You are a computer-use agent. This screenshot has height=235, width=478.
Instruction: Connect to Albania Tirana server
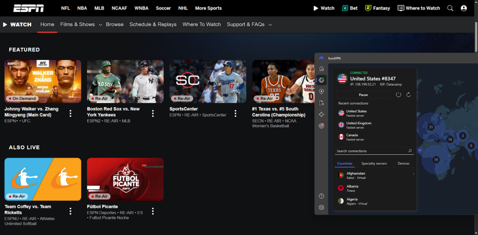tap(374, 188)
